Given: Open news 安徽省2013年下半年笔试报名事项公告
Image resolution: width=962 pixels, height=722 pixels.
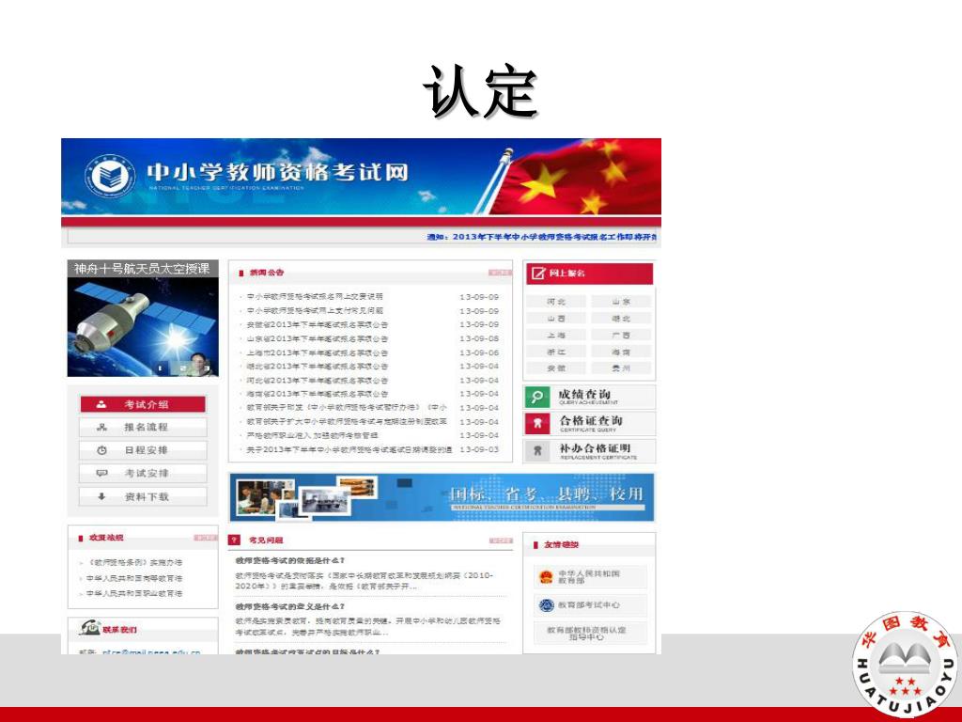Looking at the screenshot, I should point(318,324).
